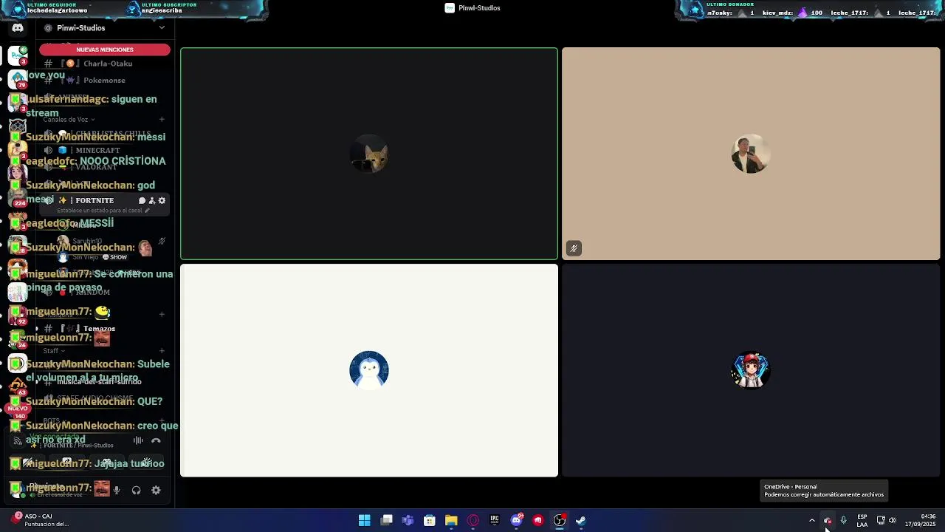
Task: Deafen audio with headphones icon
Action: 136,490
